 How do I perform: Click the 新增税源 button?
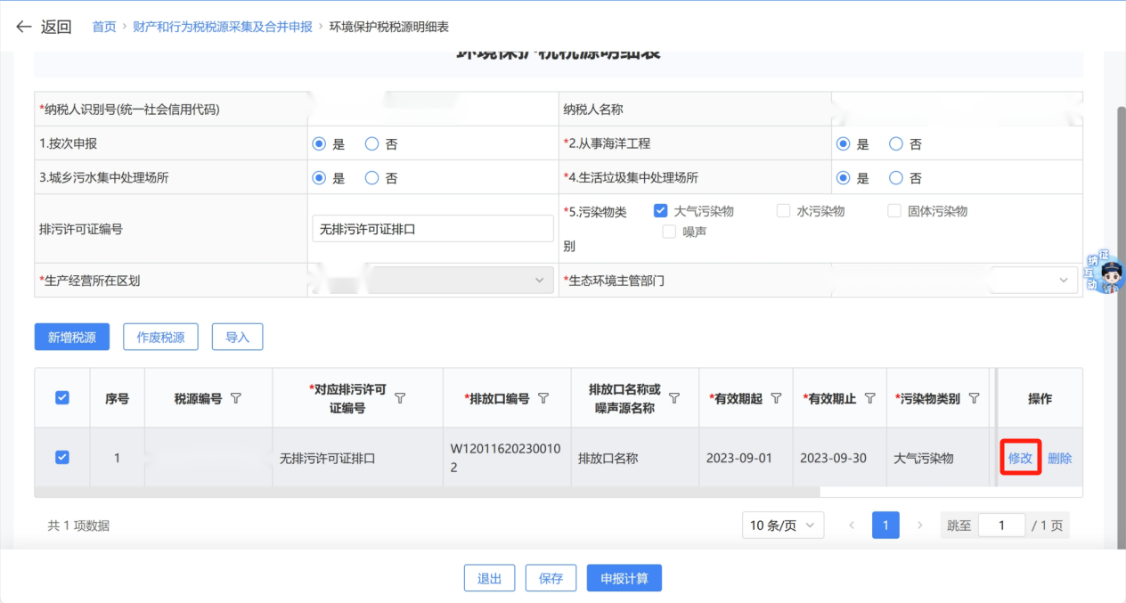click(x=71, y=338)
